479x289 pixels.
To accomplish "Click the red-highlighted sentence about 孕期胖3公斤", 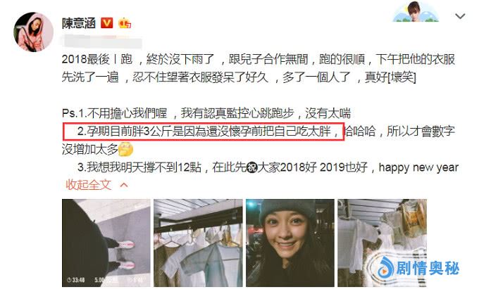I will point(204,131).
